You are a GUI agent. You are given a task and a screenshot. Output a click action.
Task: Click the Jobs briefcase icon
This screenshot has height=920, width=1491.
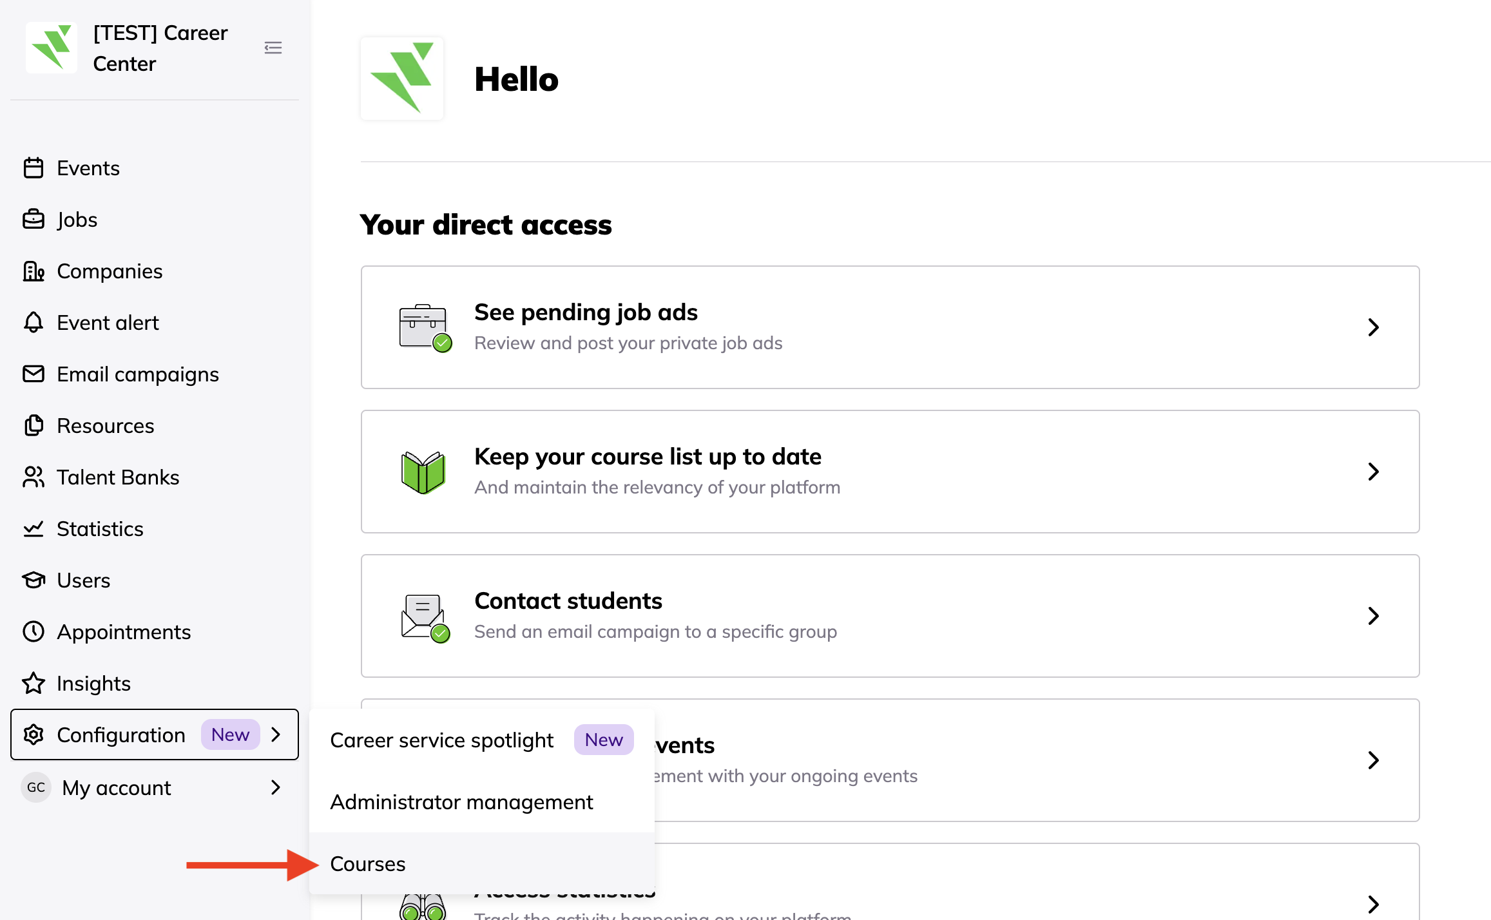[x=34, y=220]
